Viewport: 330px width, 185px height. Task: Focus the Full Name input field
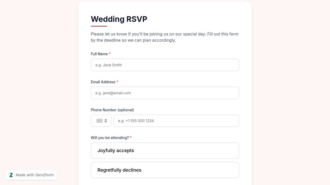coord(165,65)
